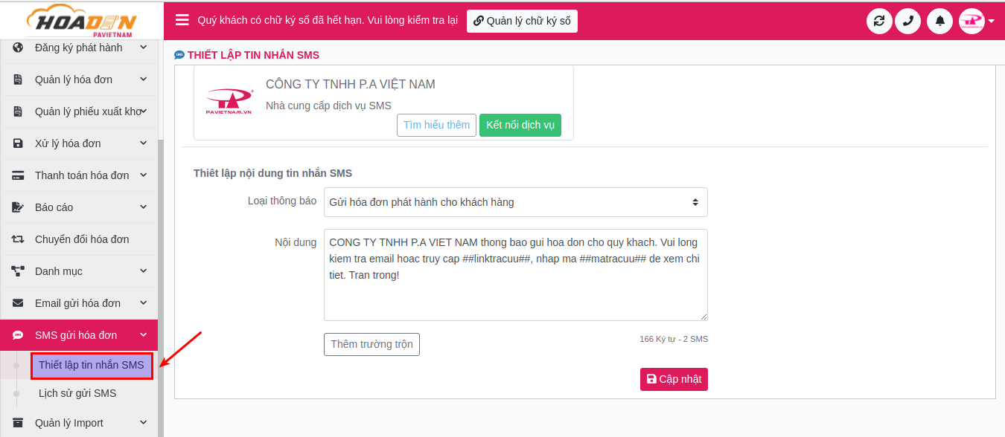Collapse SMS gửi hóa đơn chevron
Viewport: 1005px width, 437px height.
(x=144, y=334)
